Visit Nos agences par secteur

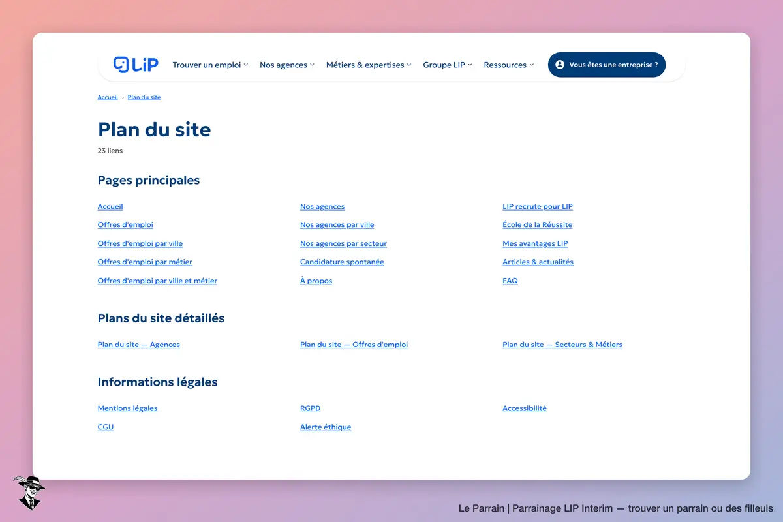[x=343, y=243]
